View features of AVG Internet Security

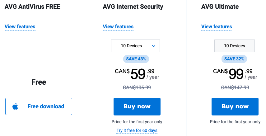[x=118, y=27]
